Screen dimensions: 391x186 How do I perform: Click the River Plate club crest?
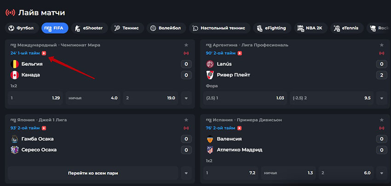pos(210,75)
